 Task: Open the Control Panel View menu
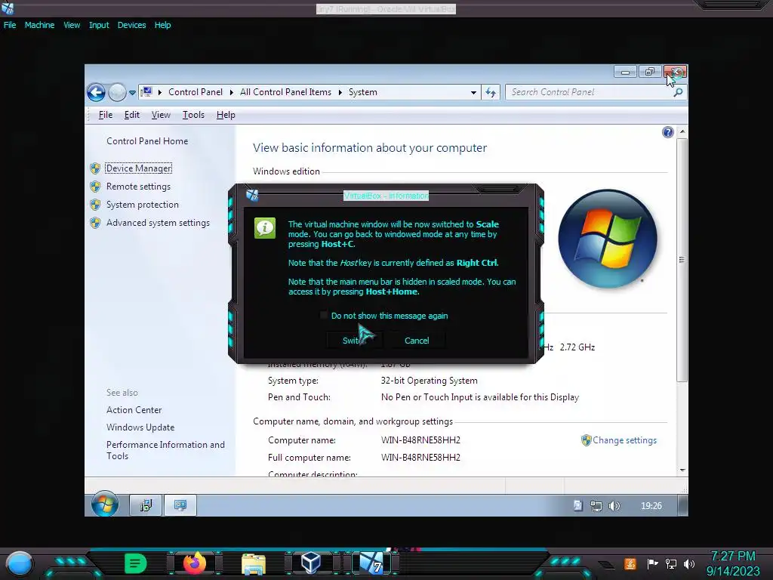(161, 115)
